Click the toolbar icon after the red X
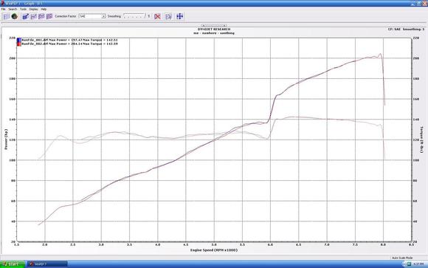Image resolution: width=428 pixels, height=268 pixels. pos(168,16)
